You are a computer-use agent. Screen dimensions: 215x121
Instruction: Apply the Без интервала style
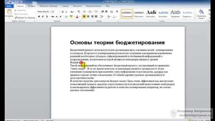click(x=139, y=14)
